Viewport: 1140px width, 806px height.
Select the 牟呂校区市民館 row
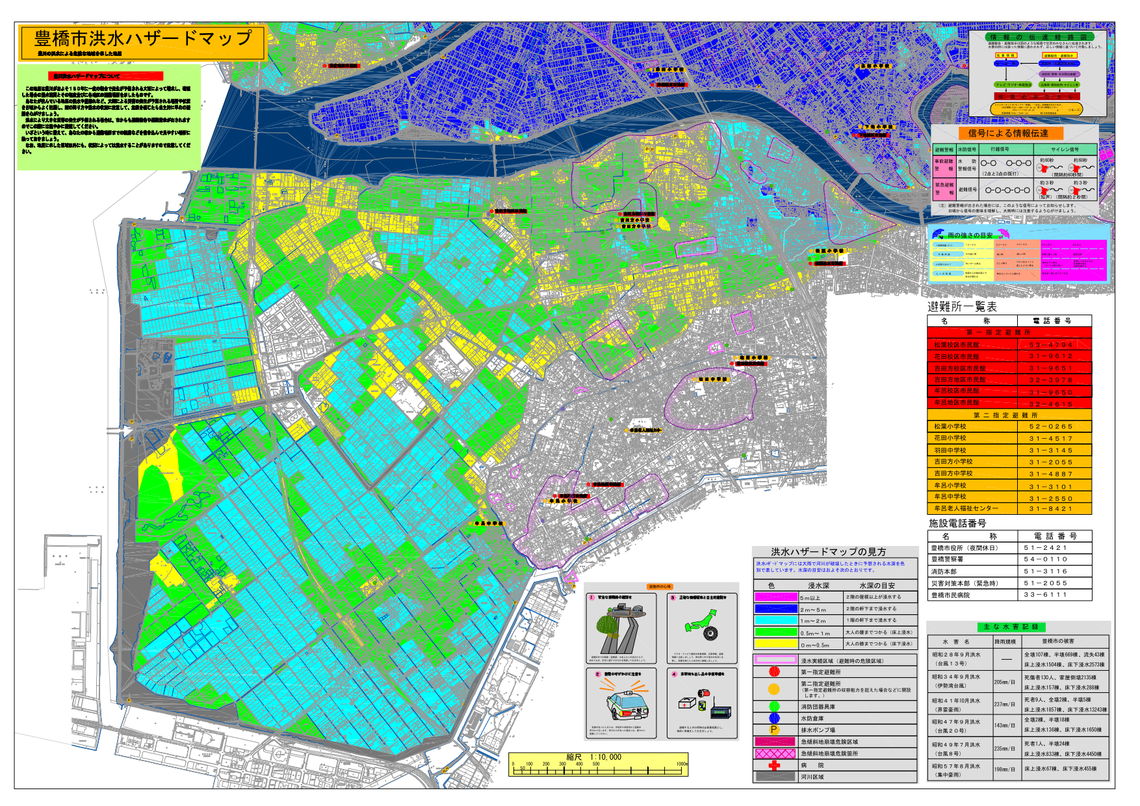1009,391
